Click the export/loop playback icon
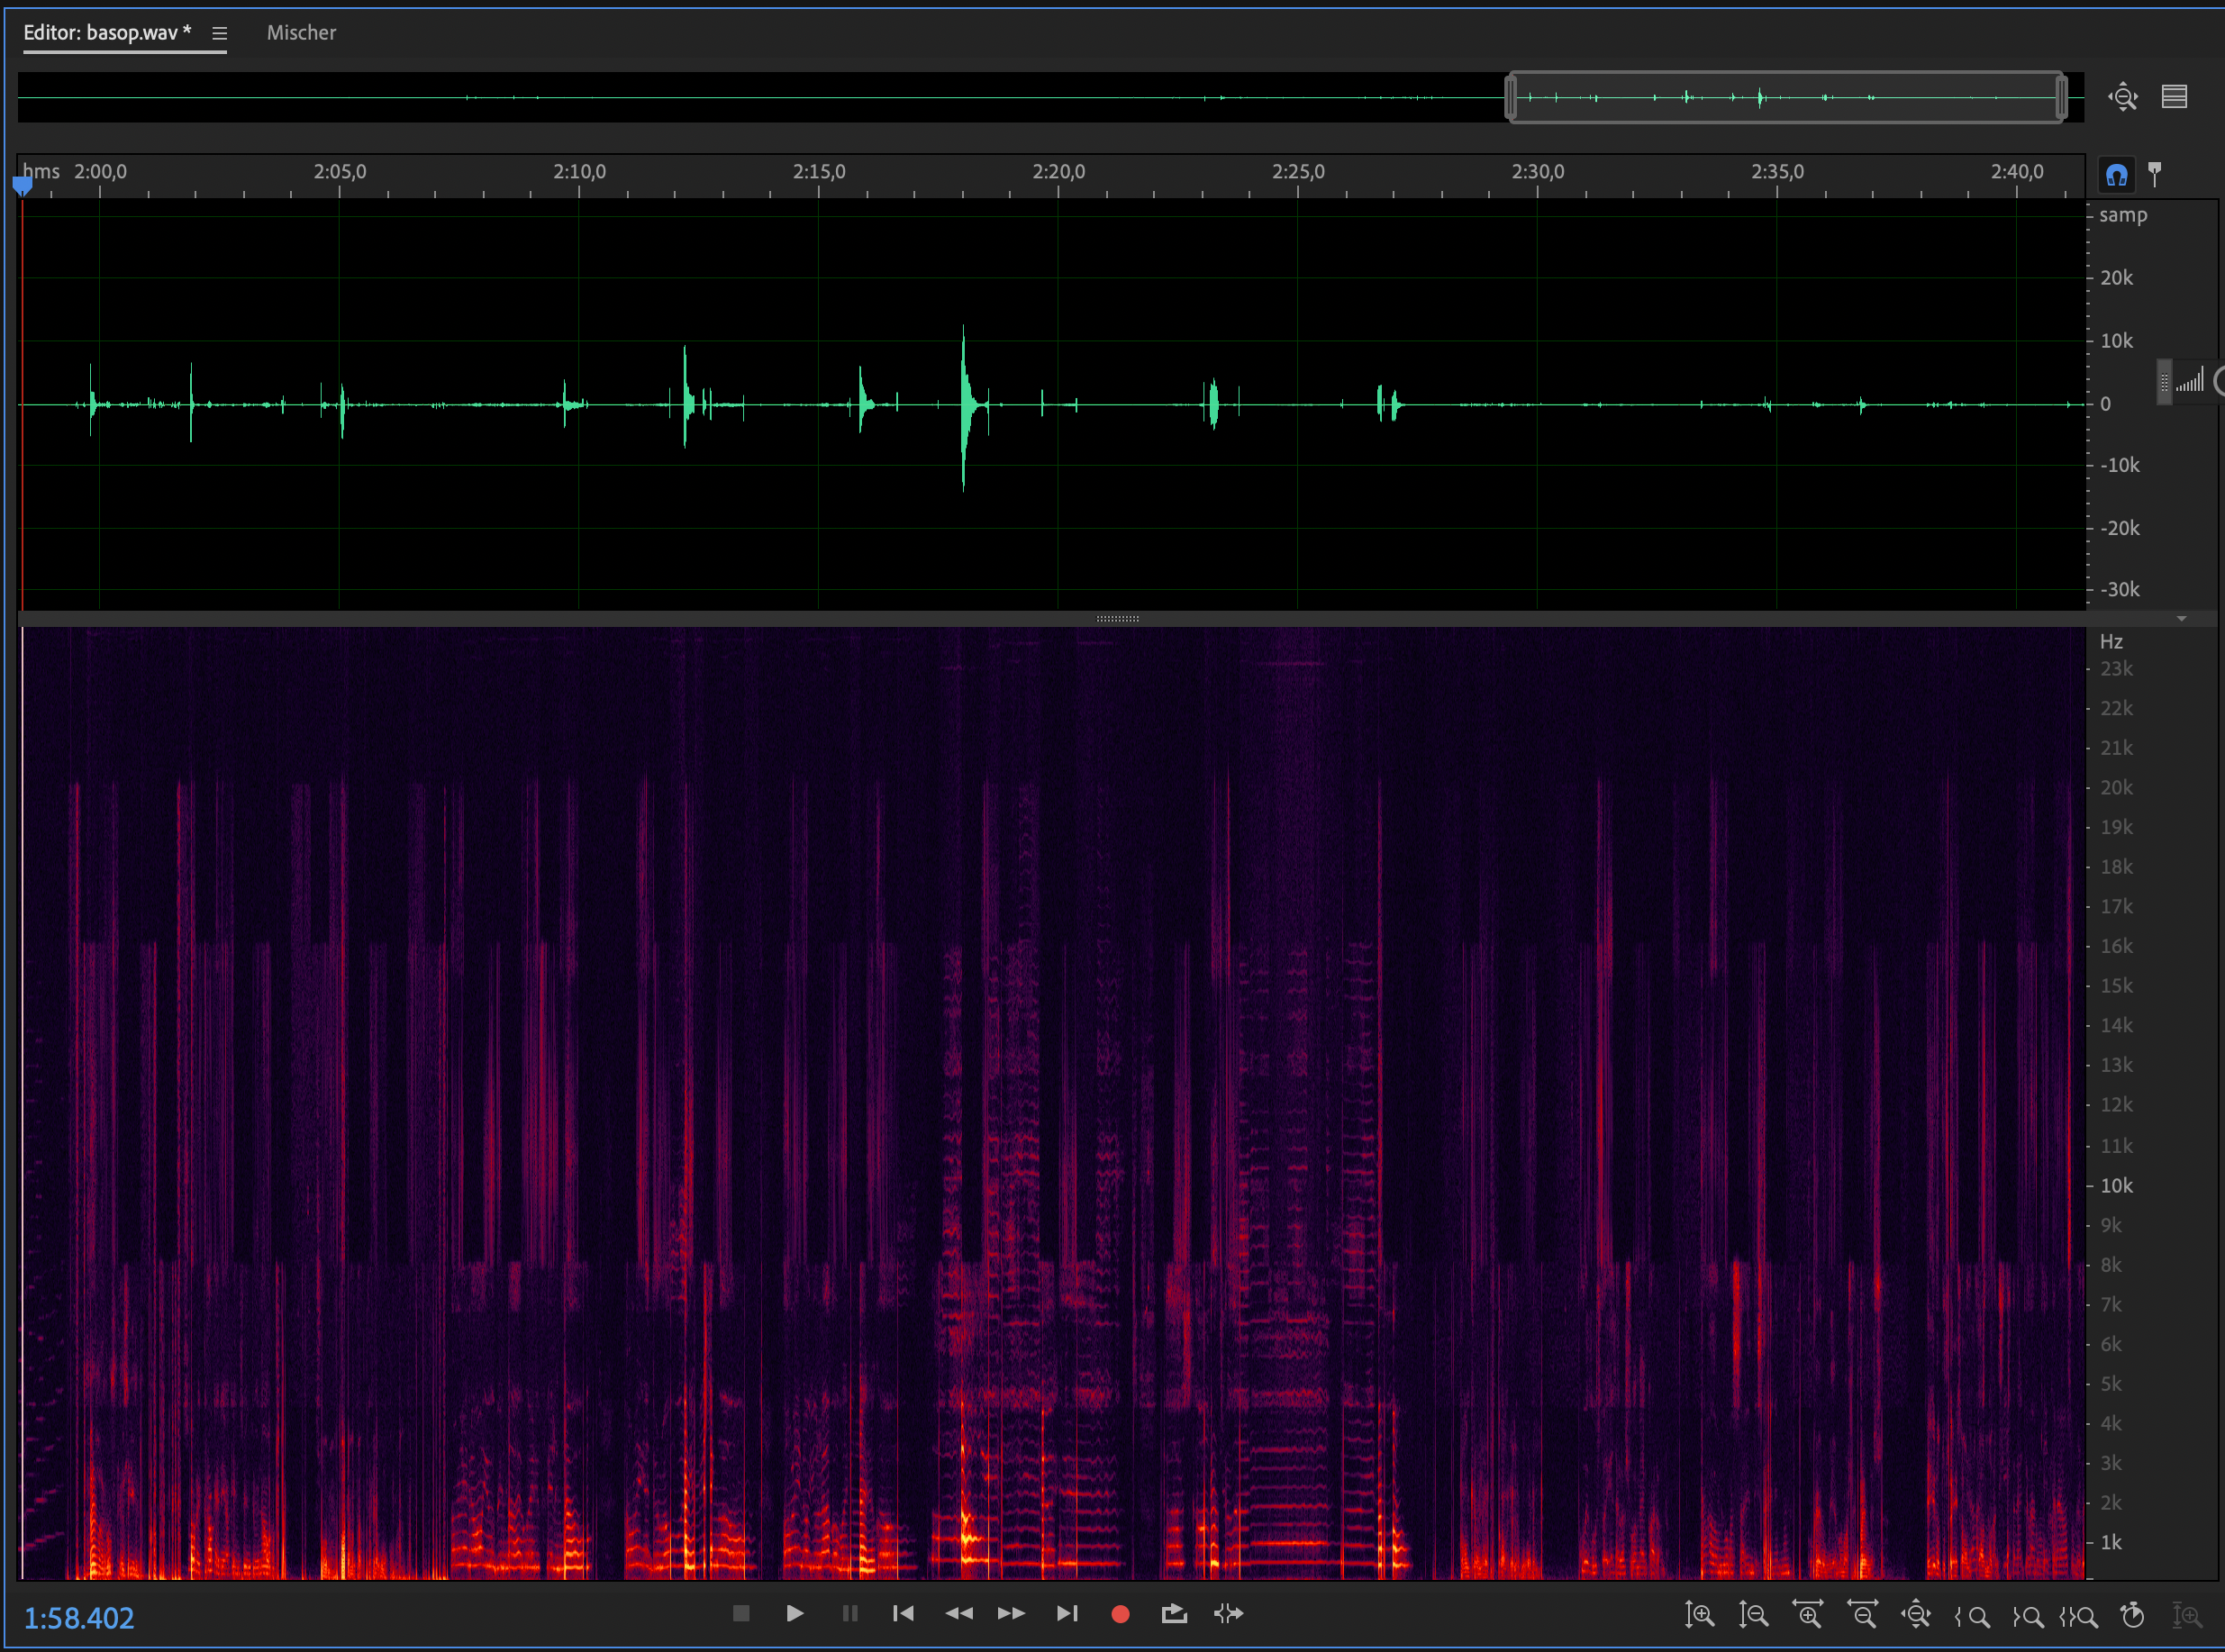2225x1652 pixels. coord(1174,1613)
